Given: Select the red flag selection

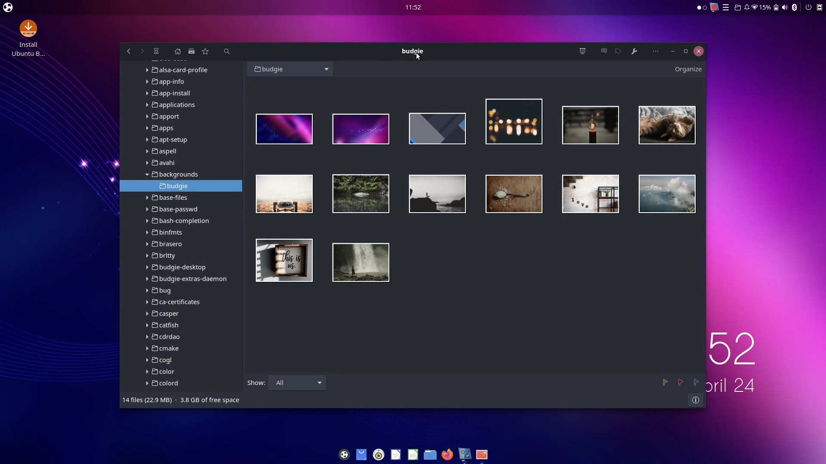Looking at the screenshot, I should 681,382.
